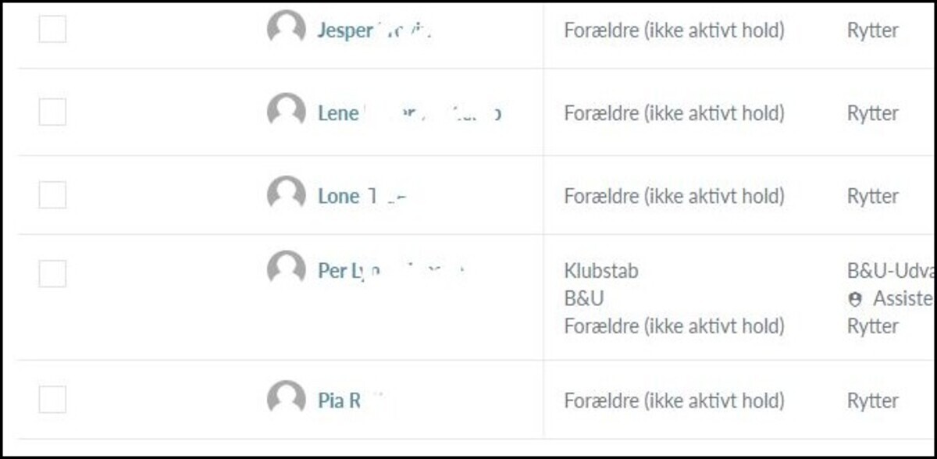The image size is (937, 459).
Task: Click Lene's profile avatar icon
Action: click(286, 112)
